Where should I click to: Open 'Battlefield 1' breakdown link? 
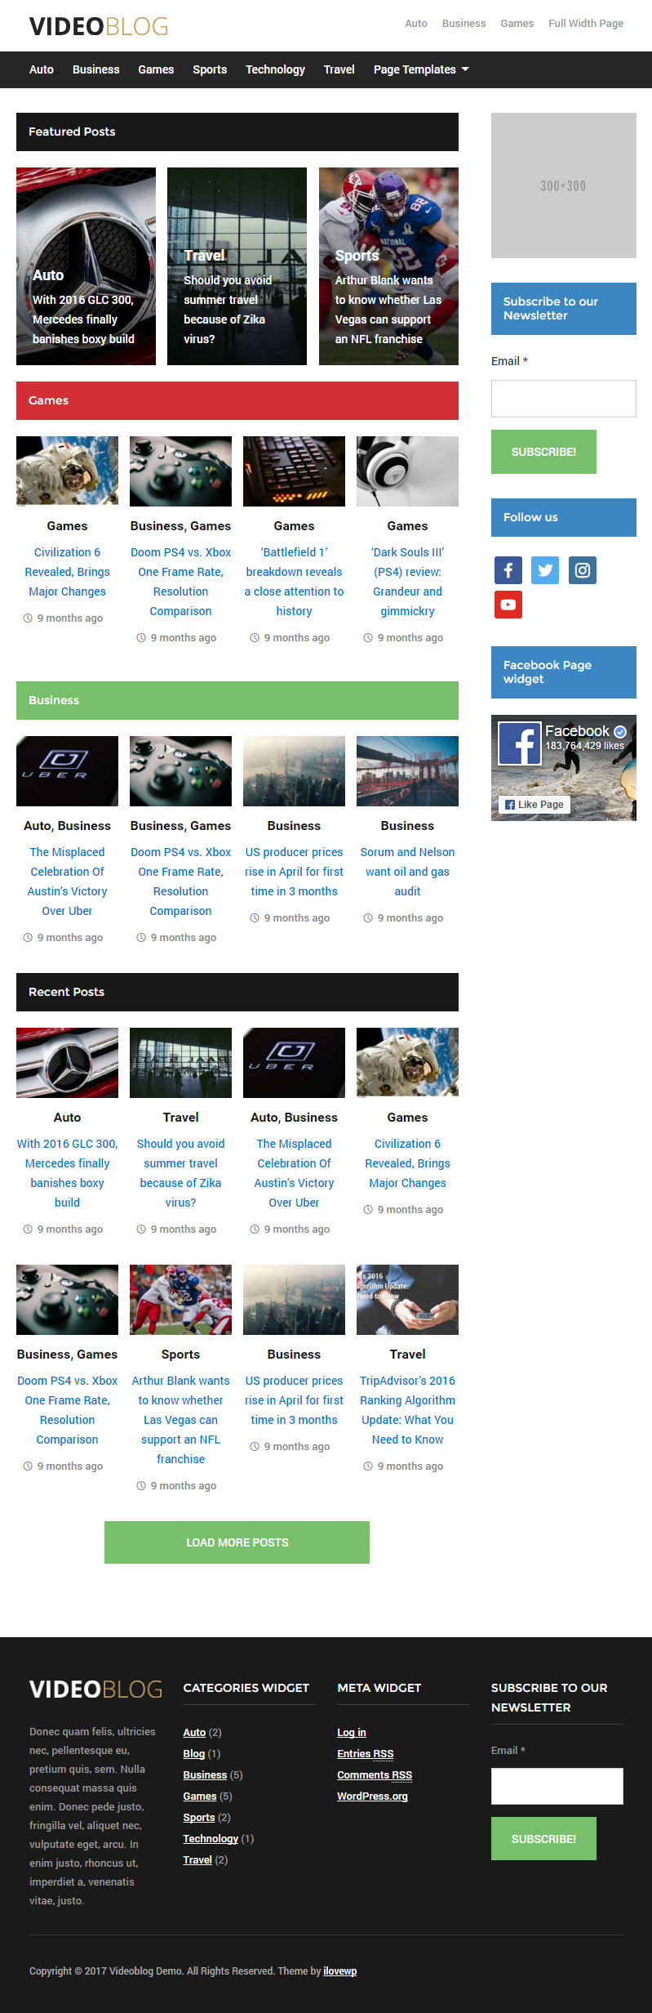[294, 582]
